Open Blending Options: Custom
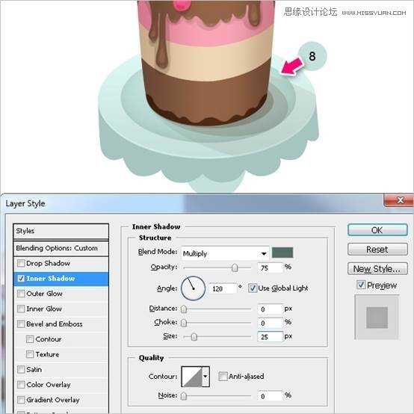 click(61, 248)
